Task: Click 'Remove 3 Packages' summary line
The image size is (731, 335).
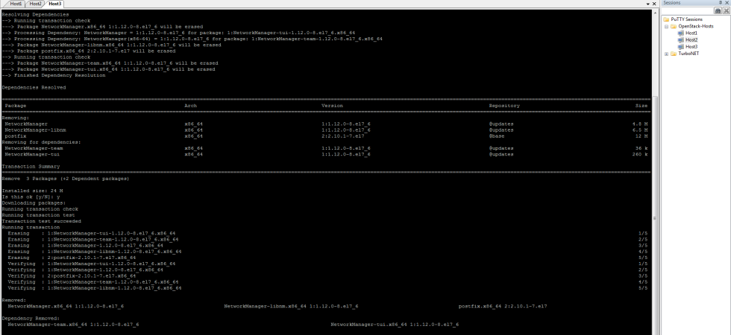Action: [x=66, y=179]
